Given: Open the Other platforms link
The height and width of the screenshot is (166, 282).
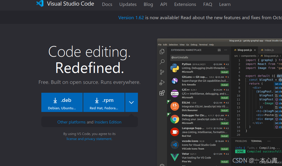Looking at the screenshot, I should pyautogui.click(x=71, y=122).
